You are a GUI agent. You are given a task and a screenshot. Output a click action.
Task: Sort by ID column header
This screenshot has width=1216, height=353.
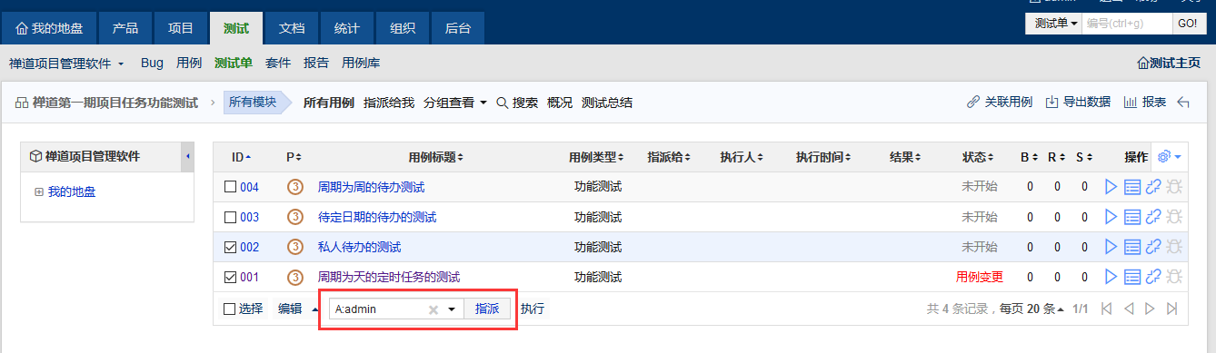241,157
